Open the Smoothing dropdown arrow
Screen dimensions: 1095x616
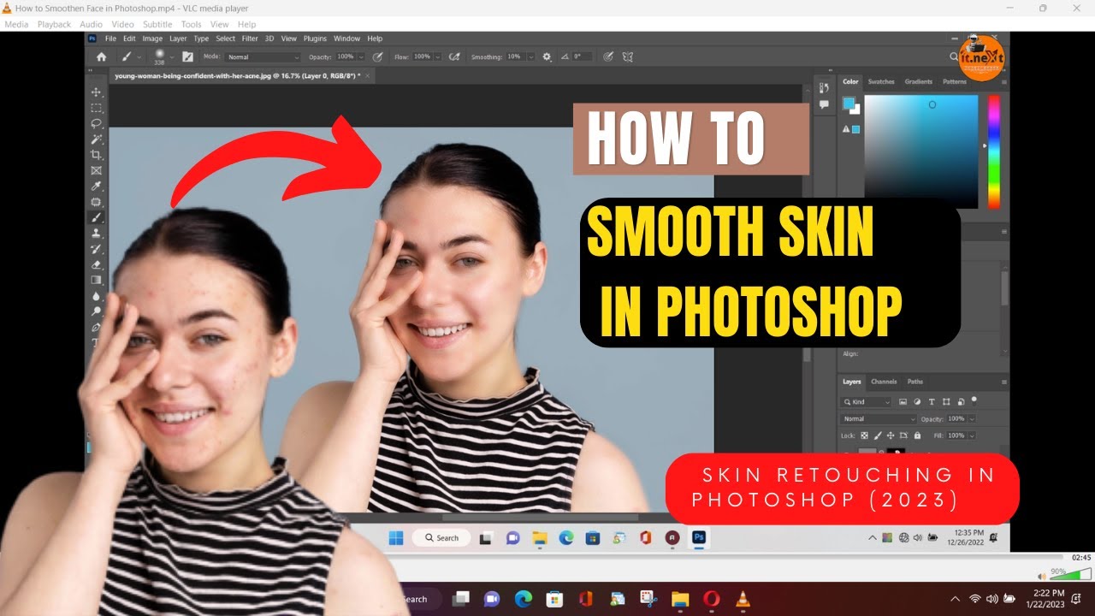(530, 56)
